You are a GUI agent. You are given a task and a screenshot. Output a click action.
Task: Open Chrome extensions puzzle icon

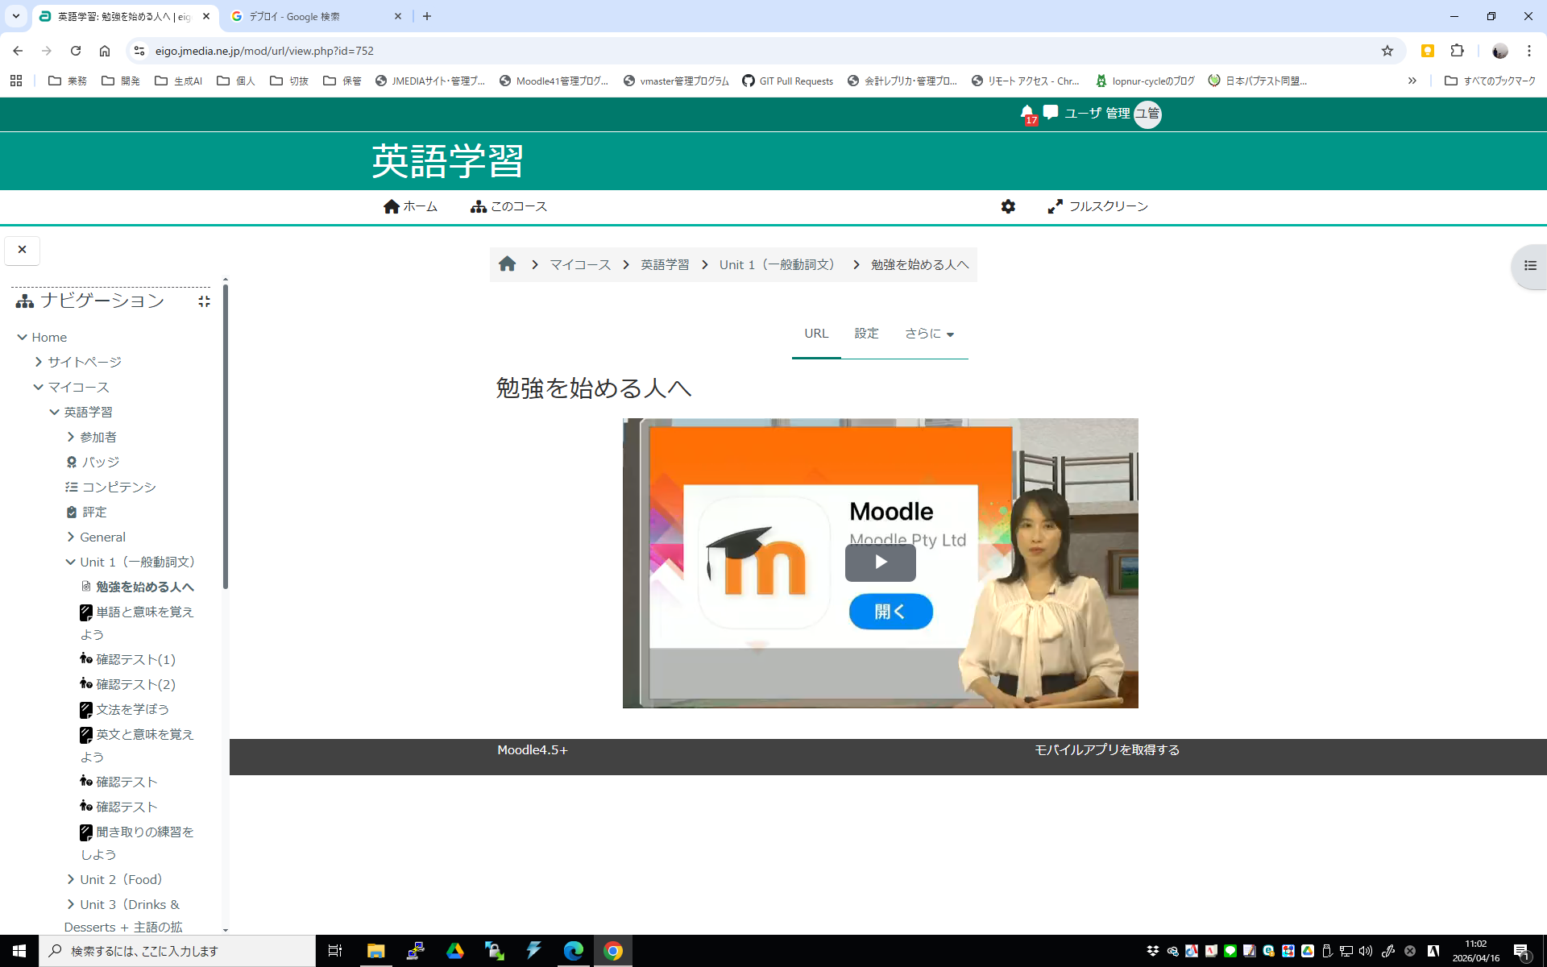coord(1457,51)
